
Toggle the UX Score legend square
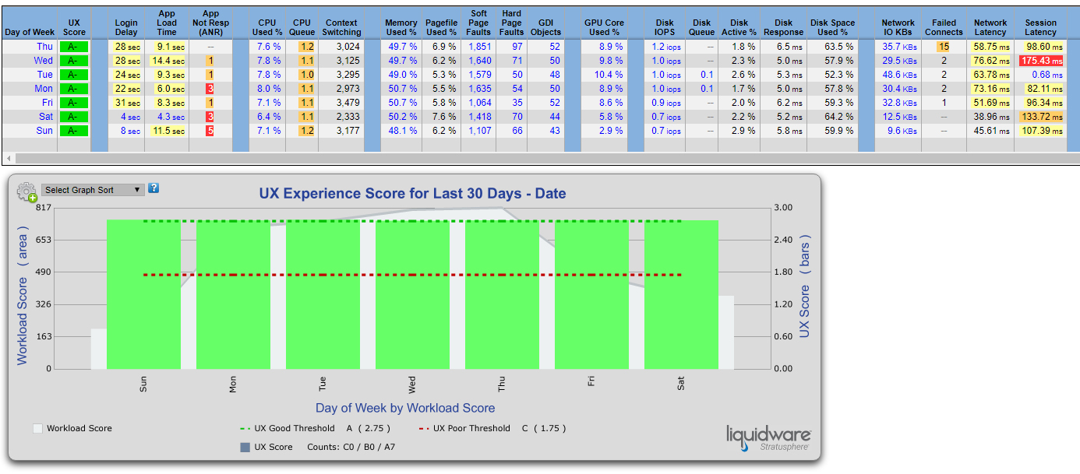245,447
